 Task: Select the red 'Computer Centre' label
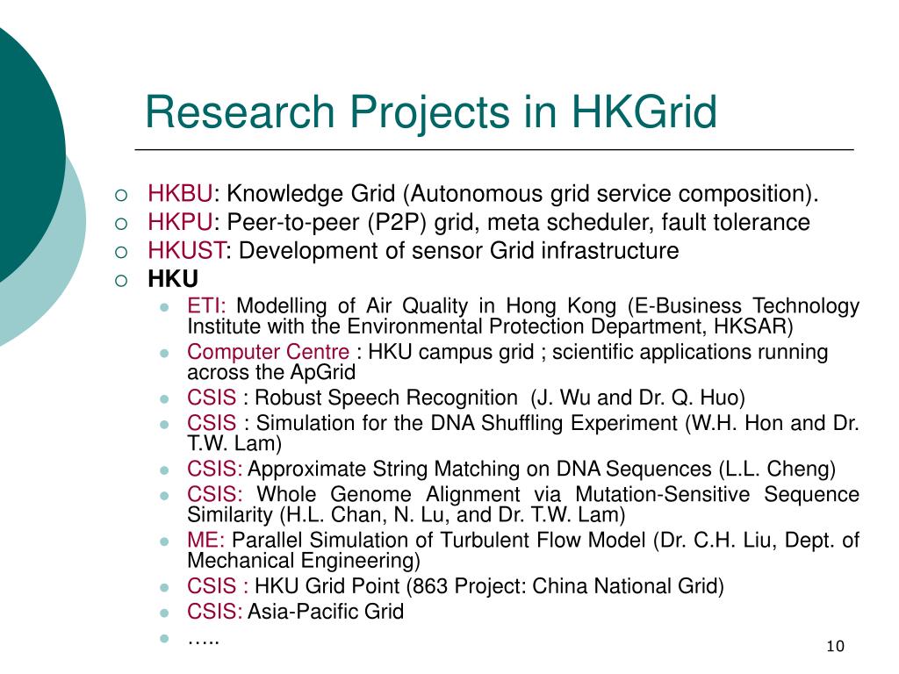(268, 352)
